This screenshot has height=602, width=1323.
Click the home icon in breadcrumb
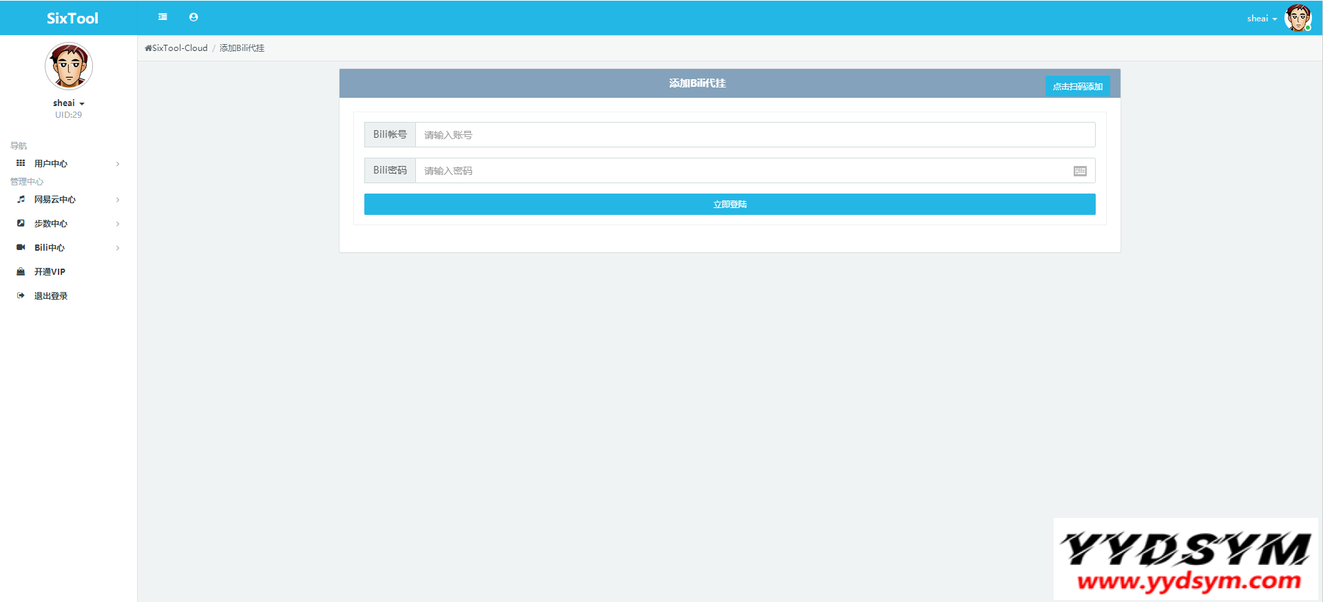(x=148, y=48)
